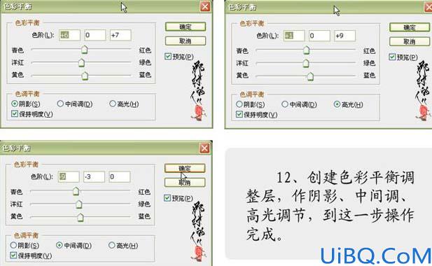This screenshot has height=266, width=432.
Task: Toggle 预览(P) checkbox in the -3 dialog
Action: [x=167, y=198]
